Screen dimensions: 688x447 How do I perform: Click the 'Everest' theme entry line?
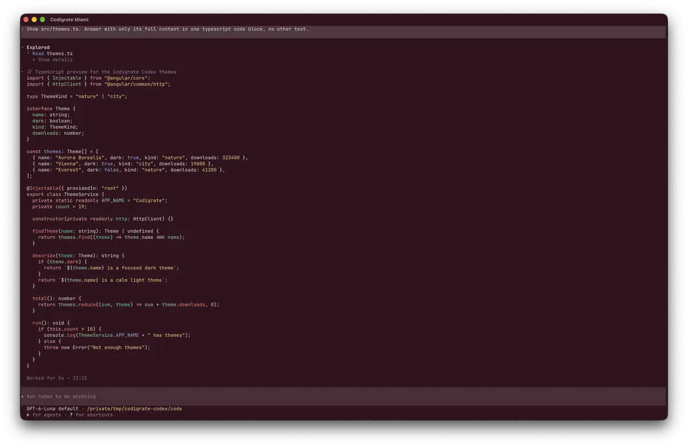click(128, 170)
